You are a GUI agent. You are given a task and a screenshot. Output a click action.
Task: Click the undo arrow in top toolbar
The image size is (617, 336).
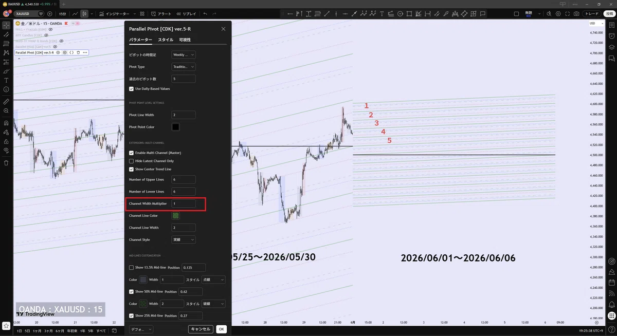coord(205,14)
